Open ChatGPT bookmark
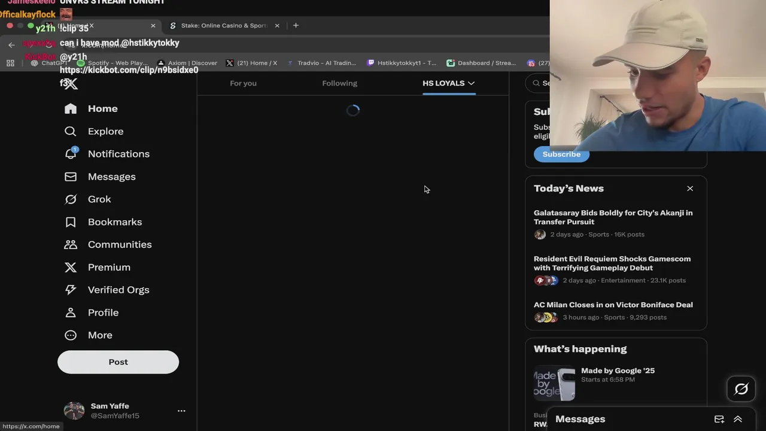This screenshot has width=766, height=431. (49, 63)
